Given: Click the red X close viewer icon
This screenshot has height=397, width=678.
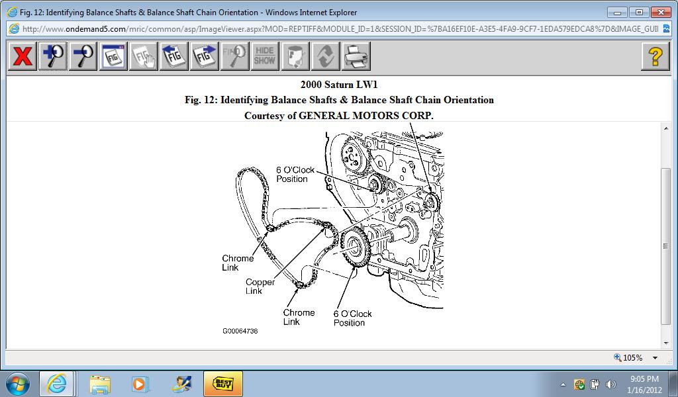Looking at the screenshot, I should [22, 56].
